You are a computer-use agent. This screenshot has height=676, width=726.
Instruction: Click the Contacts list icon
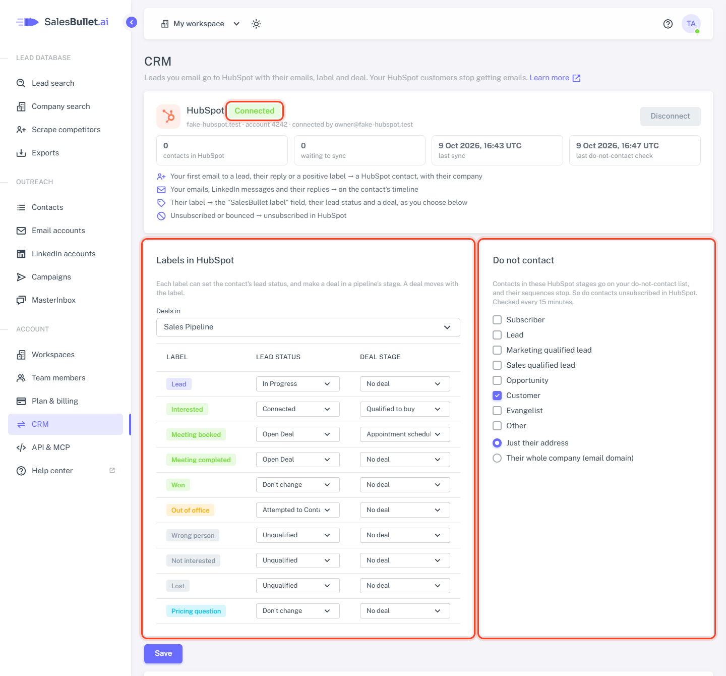pos(21,207)
